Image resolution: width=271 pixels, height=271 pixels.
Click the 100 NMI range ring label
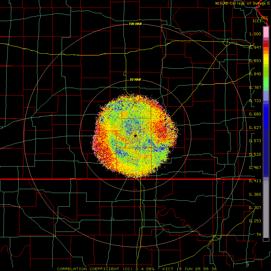[x=135, y=24]
